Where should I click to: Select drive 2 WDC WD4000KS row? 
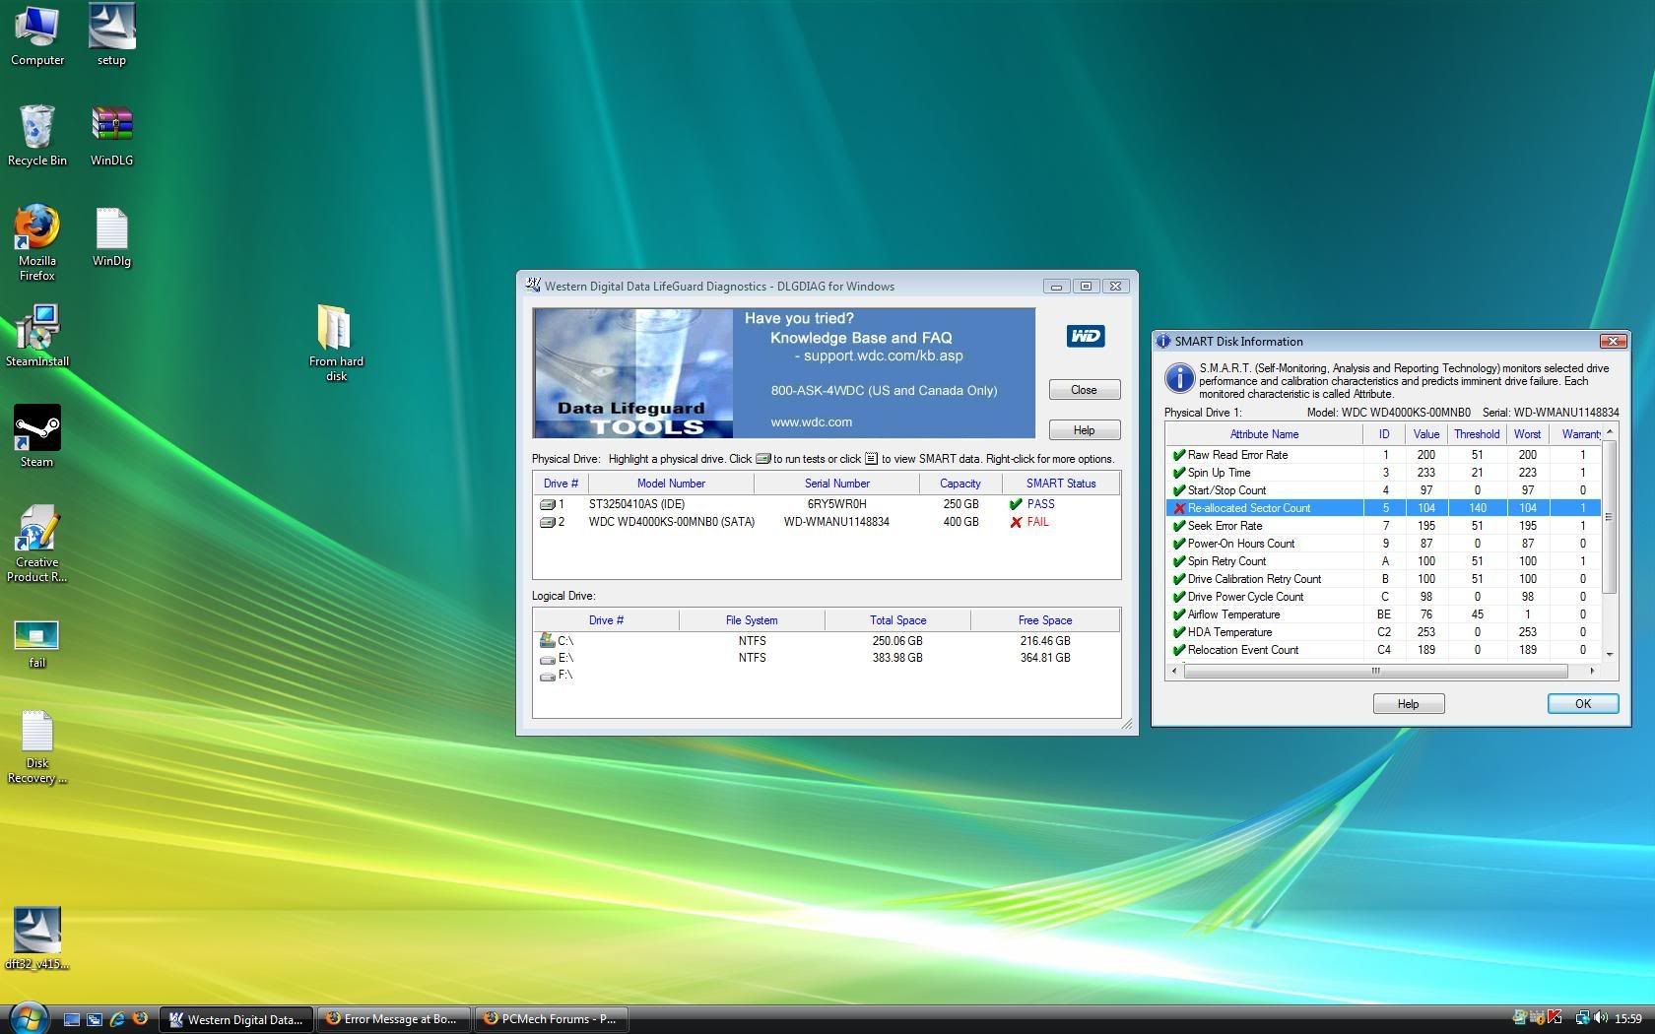pyautogui.click(x=671, y=522)
